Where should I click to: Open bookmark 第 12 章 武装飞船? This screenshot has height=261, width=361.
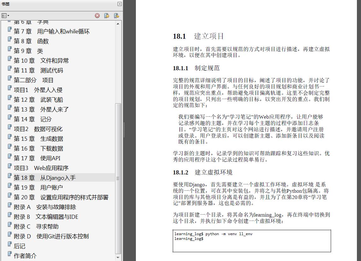tap(38, 100)
